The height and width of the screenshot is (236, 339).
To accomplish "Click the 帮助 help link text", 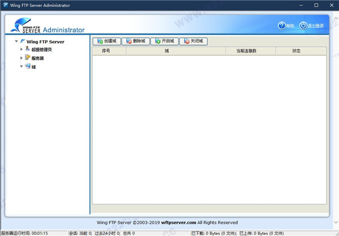I will click(290, 26).
